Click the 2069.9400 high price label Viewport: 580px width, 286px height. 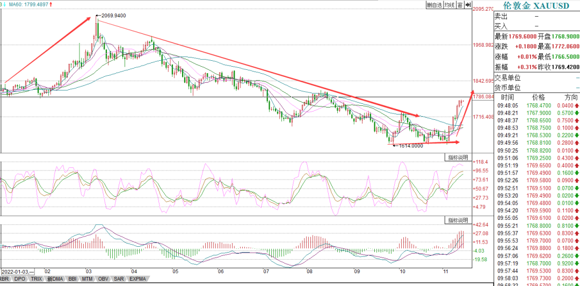pyautogui.click(x=113, y=15)
